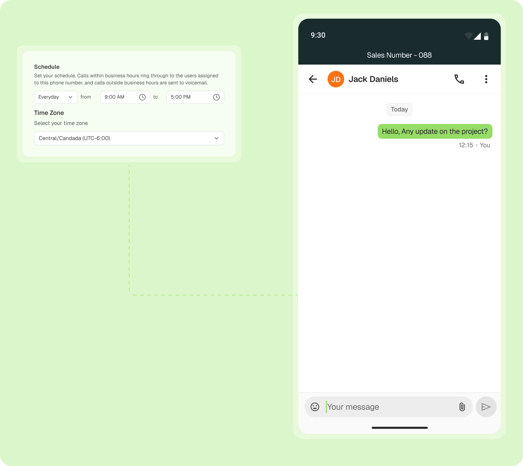Open the emoji picker

[x=315, y=407]
